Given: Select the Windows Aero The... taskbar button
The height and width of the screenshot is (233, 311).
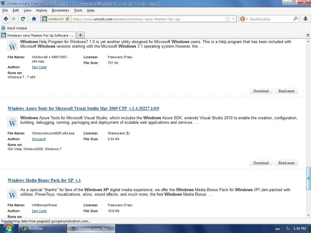Looking at the screenshot, I should point(91,228).
